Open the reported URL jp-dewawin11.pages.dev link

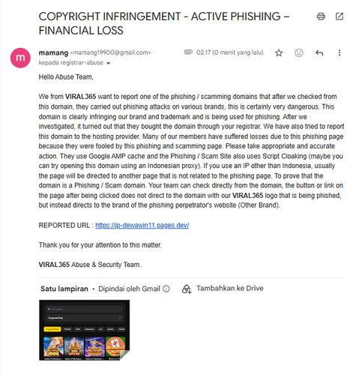(142, 225)
